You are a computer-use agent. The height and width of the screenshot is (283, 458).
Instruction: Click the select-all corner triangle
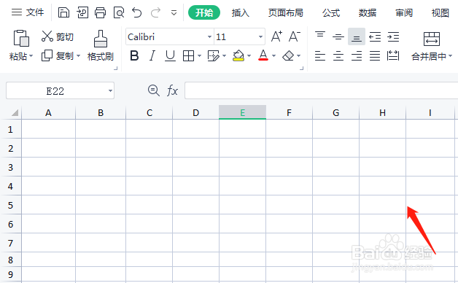[15, 112]
